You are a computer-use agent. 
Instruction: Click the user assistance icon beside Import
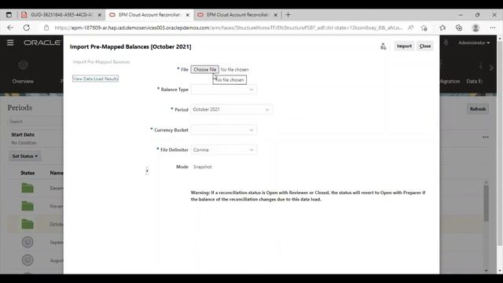pyautogui.click(x=383, y=46)
